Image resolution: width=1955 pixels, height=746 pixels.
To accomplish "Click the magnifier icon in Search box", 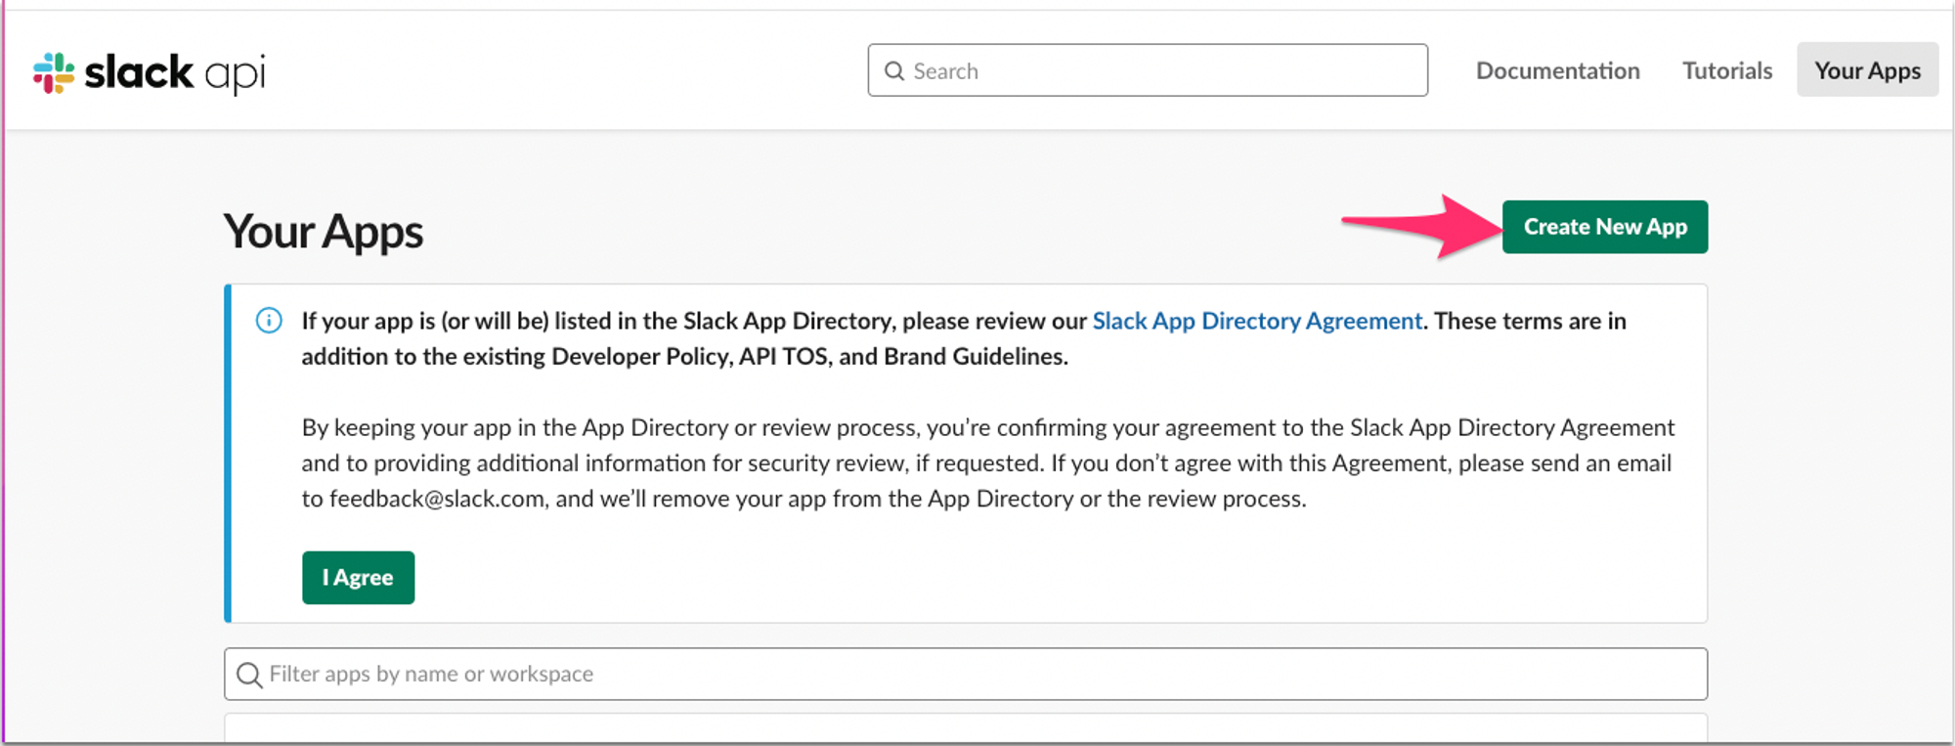I will coord(893,71).
